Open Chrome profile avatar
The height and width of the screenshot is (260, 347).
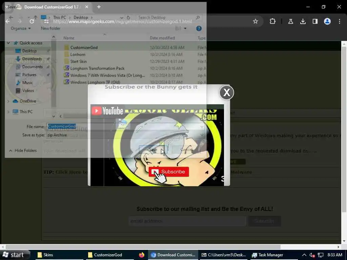[327, 21]
